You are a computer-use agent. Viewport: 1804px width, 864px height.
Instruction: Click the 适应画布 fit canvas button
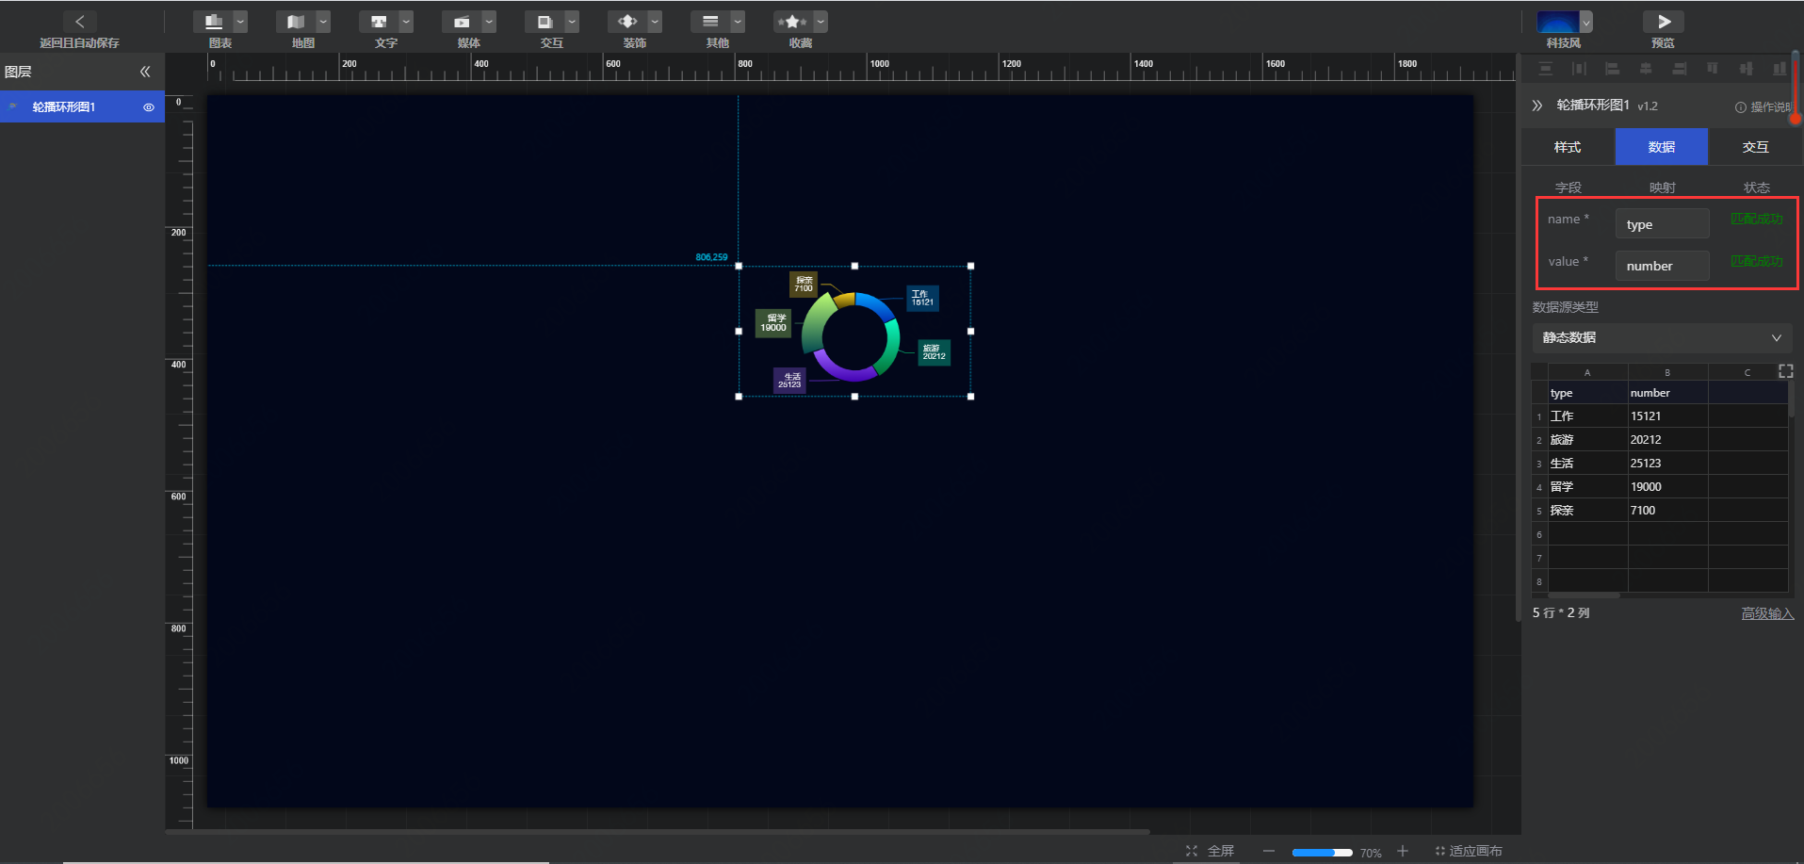coord(1469,851)
